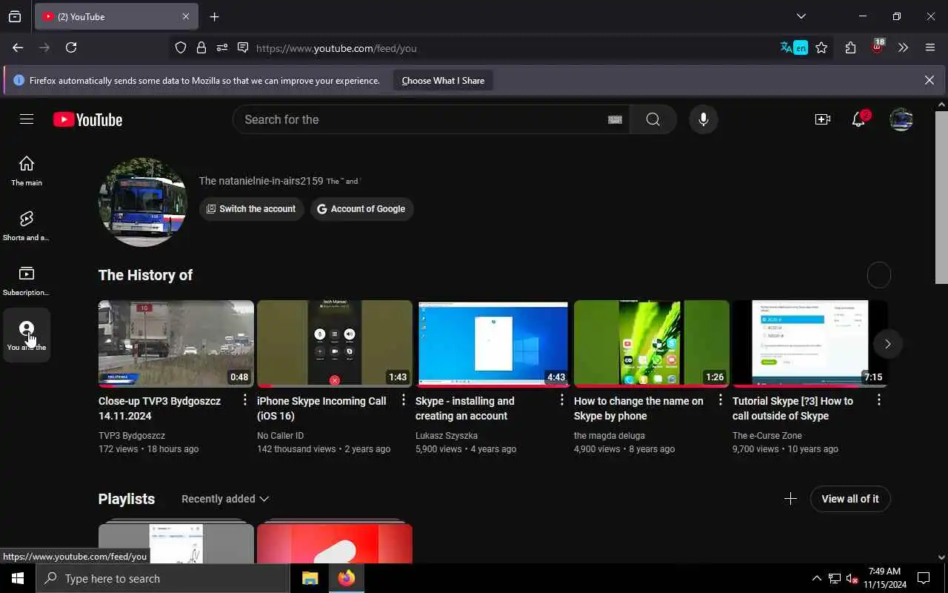Click the channel profile picture

coord(143,202)
